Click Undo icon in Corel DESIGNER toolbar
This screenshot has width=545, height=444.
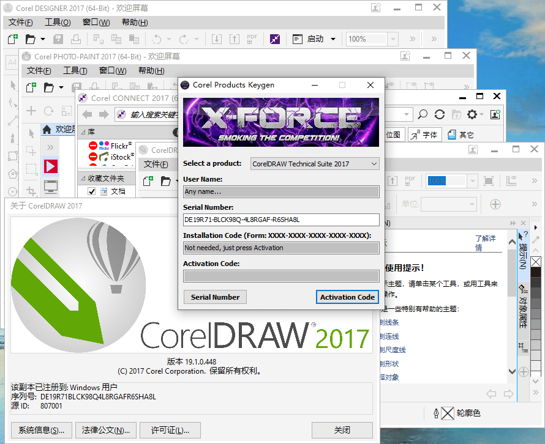156,39
